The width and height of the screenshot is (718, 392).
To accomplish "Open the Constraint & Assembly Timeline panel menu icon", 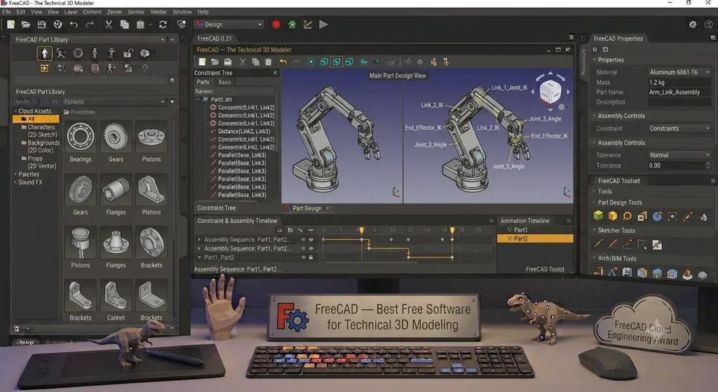I will tap(491, 221).
